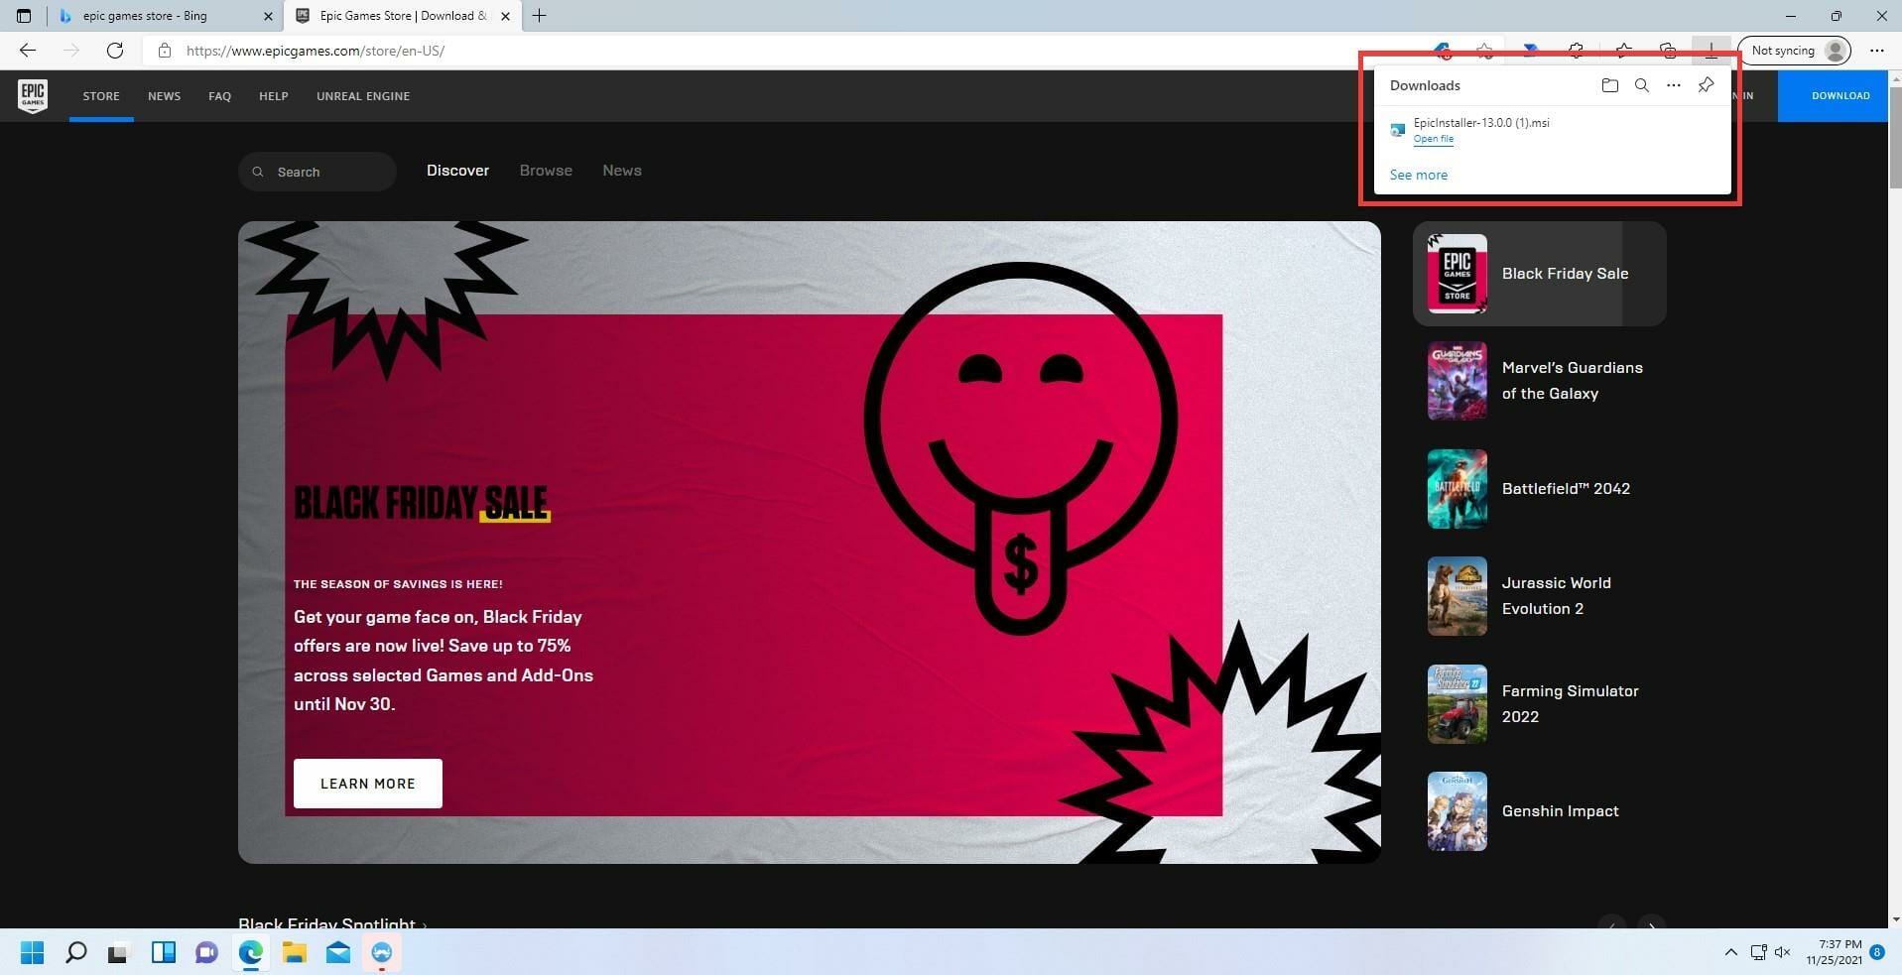Click the Epic Games logo

33,96
